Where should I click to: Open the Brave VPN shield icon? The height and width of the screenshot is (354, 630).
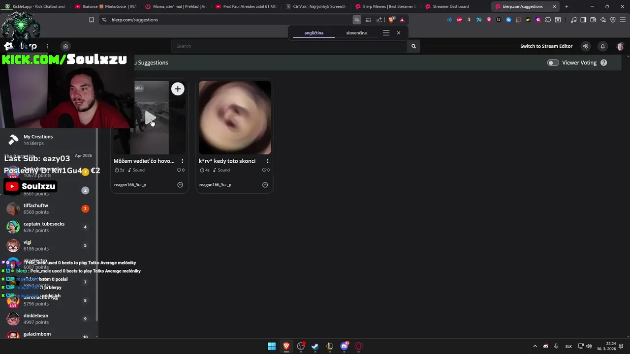click(613, 20)
